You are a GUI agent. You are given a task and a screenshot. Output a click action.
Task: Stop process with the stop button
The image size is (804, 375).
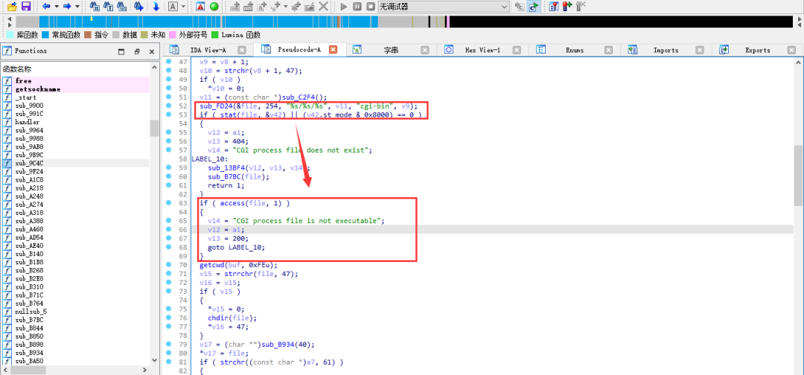click(x=370, y=6)
